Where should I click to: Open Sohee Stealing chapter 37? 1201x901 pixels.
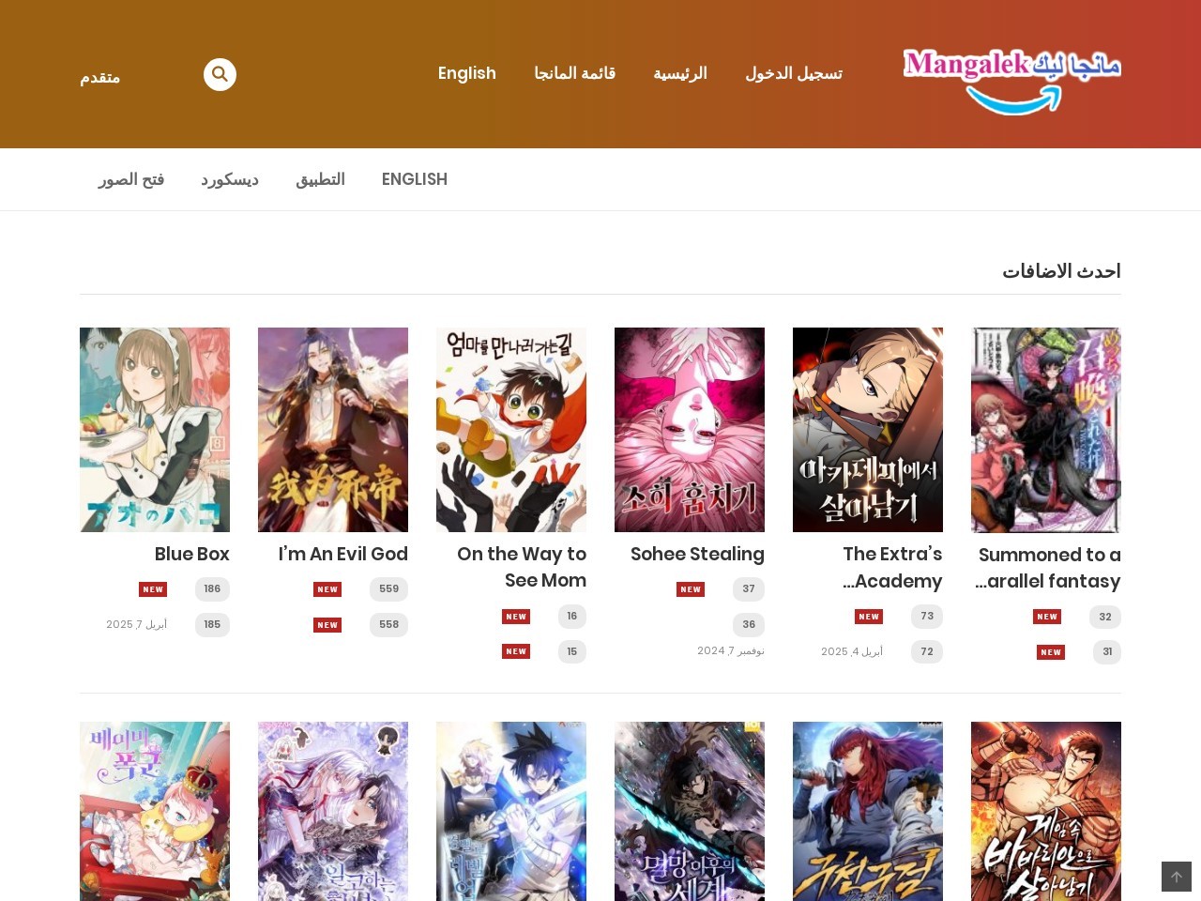[x=749, y=589]
